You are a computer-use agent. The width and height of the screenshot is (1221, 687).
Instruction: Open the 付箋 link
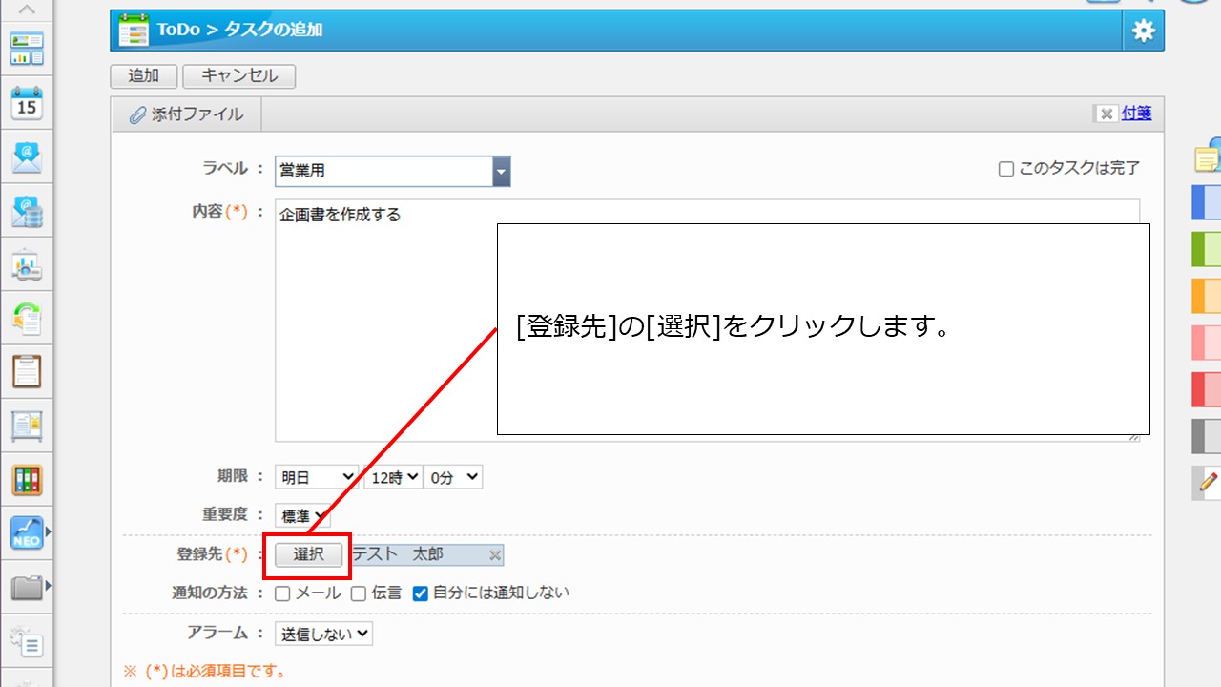pos(1136,114)
